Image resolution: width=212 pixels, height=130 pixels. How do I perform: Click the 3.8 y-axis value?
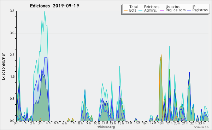click(x=12, y=11)
